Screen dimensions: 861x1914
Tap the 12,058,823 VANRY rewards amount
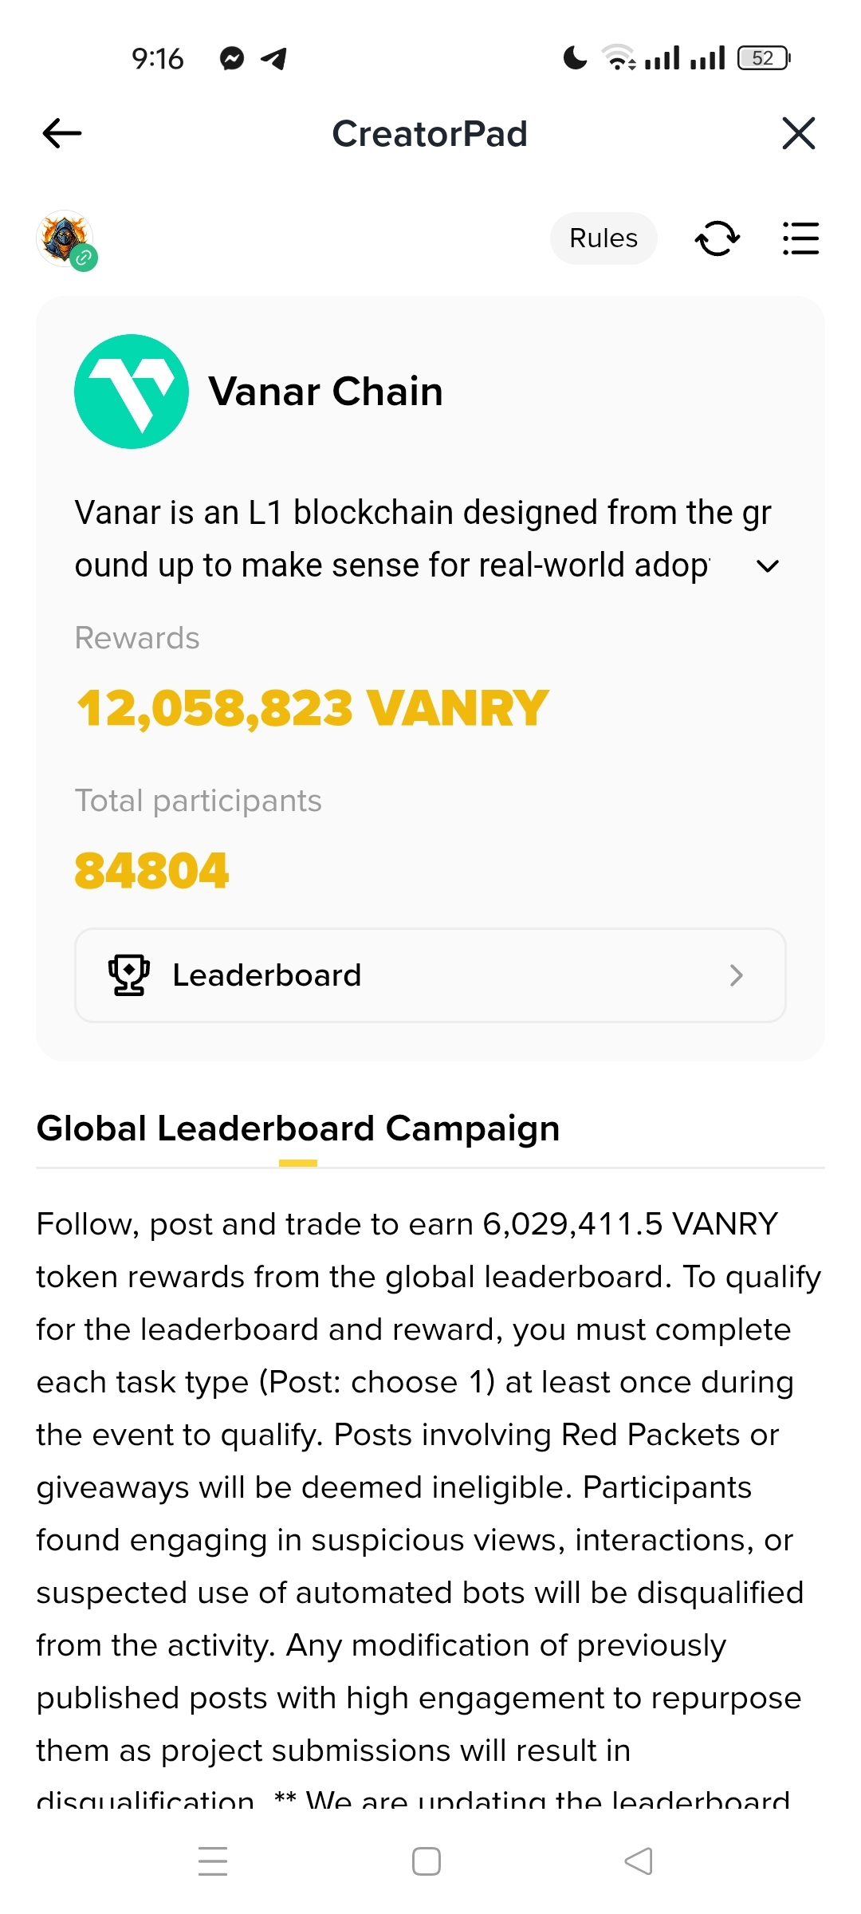pos(313,708)
